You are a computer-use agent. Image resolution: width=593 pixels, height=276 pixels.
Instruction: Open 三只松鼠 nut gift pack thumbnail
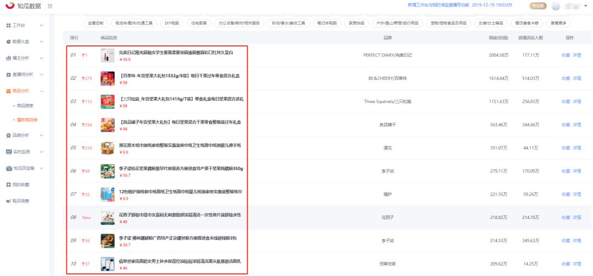108,102
